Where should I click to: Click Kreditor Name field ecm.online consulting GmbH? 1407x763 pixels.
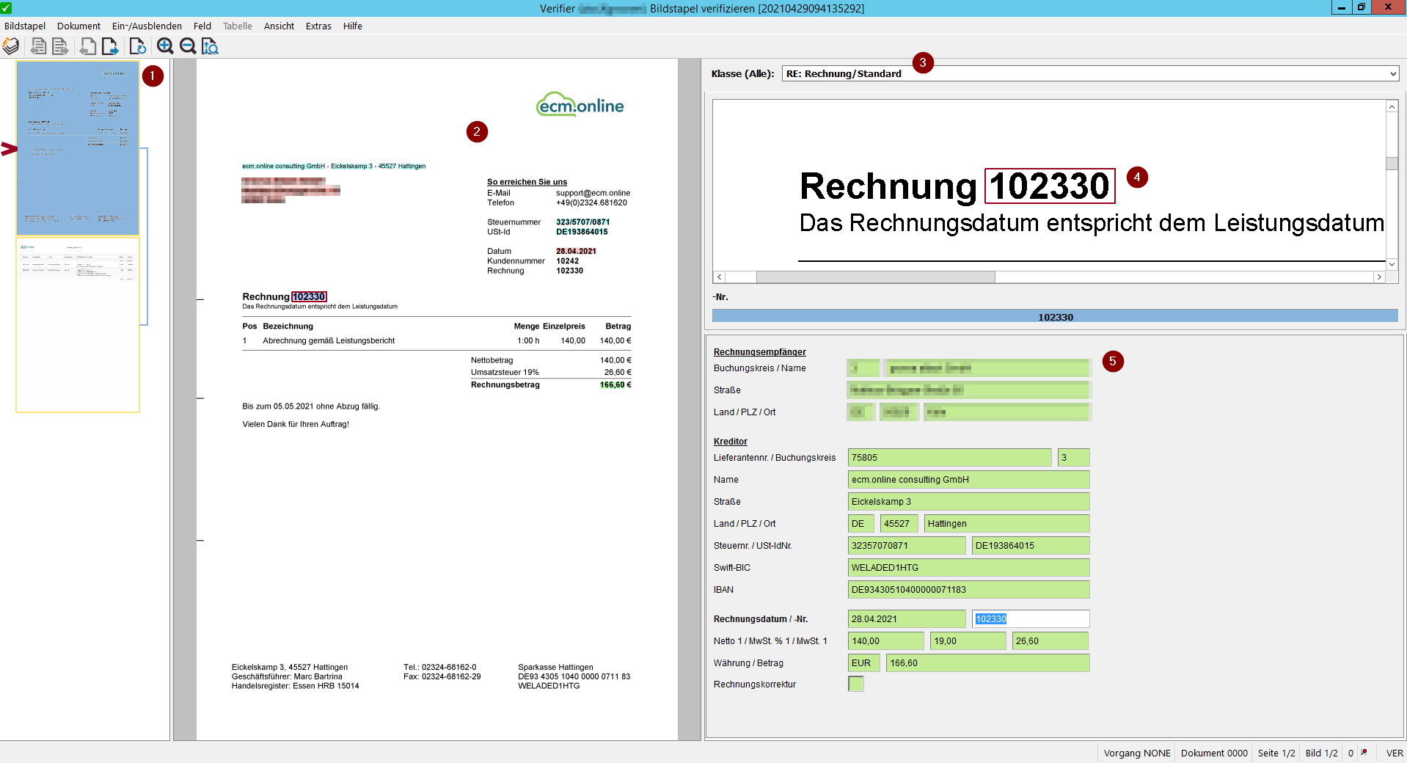[x=968, y=479]
